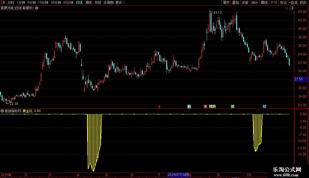Click the -15.00 indicator axis label
The height and width of the screenshot is (178, 309).
click(302, 154)
